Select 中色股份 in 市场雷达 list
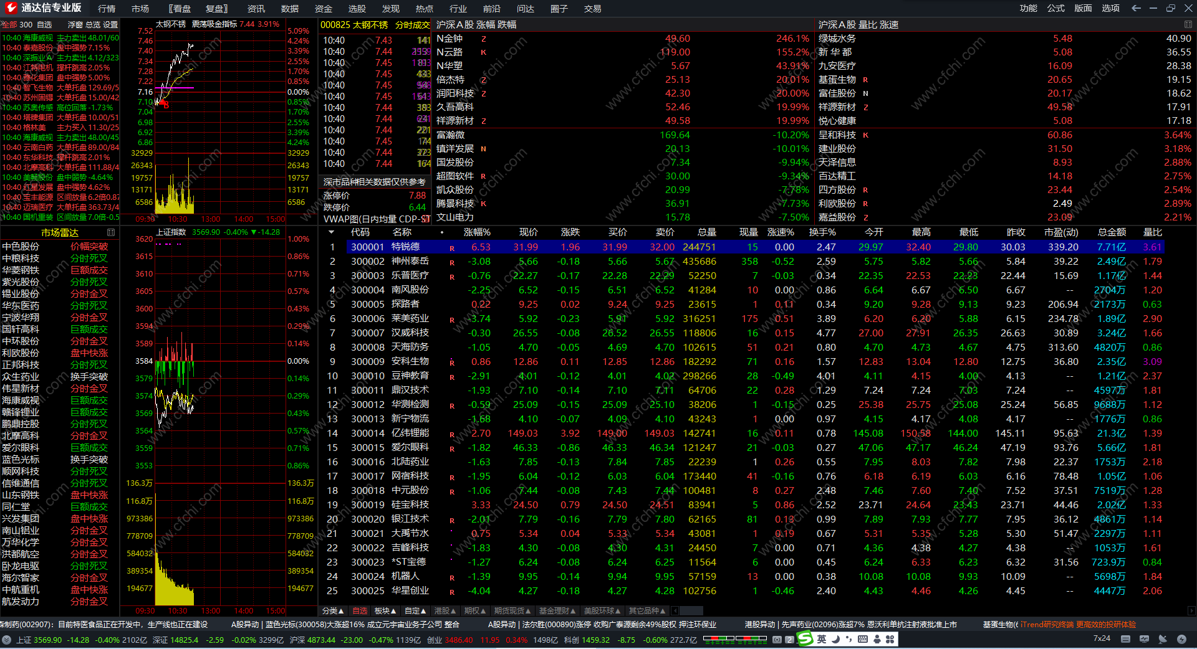The height and width of the screenshot is (649, 1197). pyautogui.click(x=21, y=247)
